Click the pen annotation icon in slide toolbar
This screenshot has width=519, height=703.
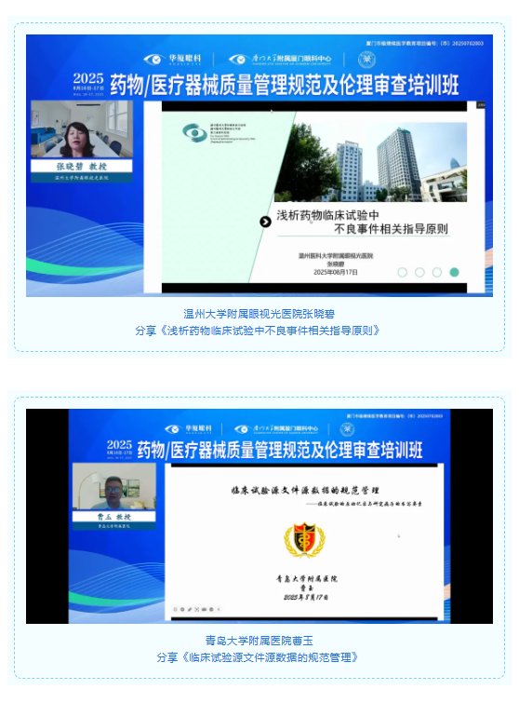190,609
